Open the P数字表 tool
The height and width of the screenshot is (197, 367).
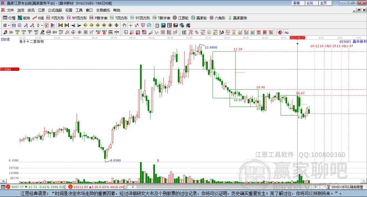(98, 18)
